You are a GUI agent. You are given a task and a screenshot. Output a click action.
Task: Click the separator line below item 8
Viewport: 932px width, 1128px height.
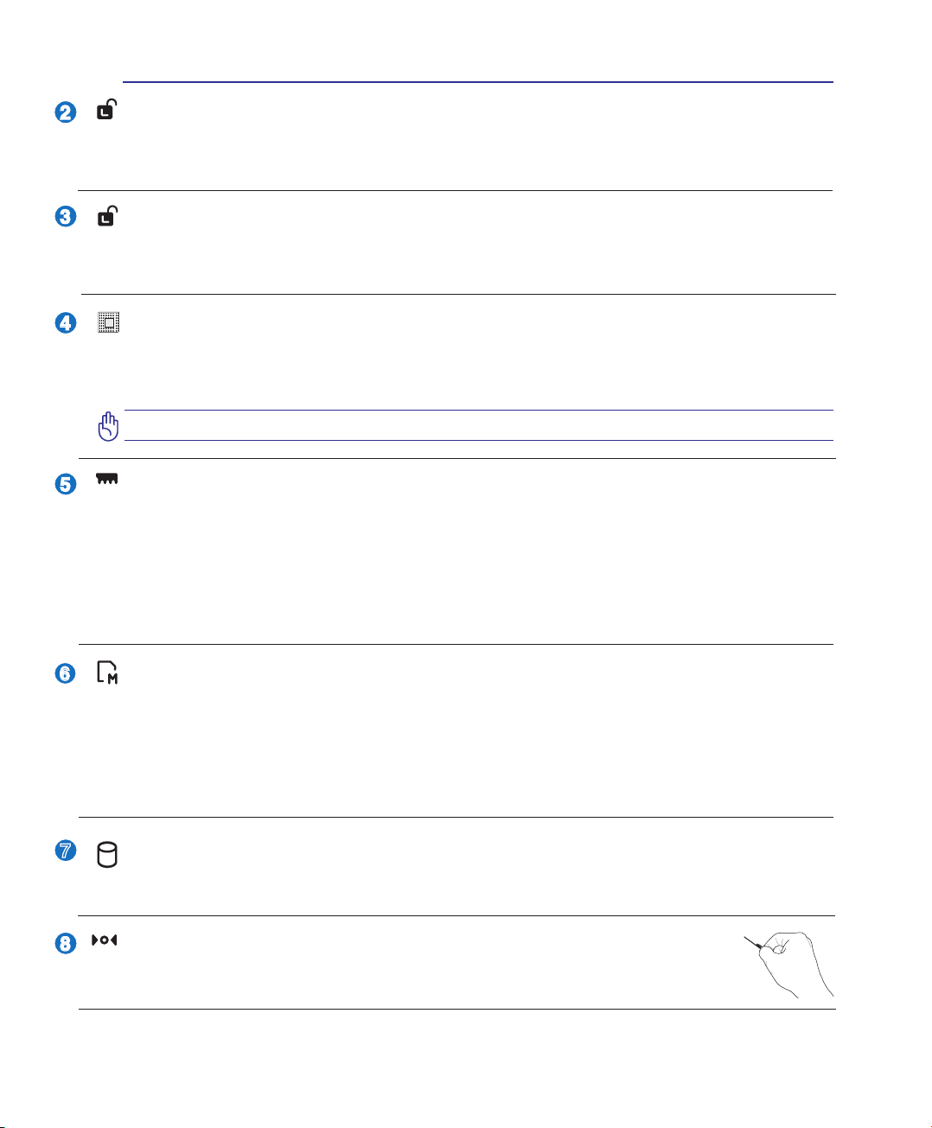point(456,1009)
